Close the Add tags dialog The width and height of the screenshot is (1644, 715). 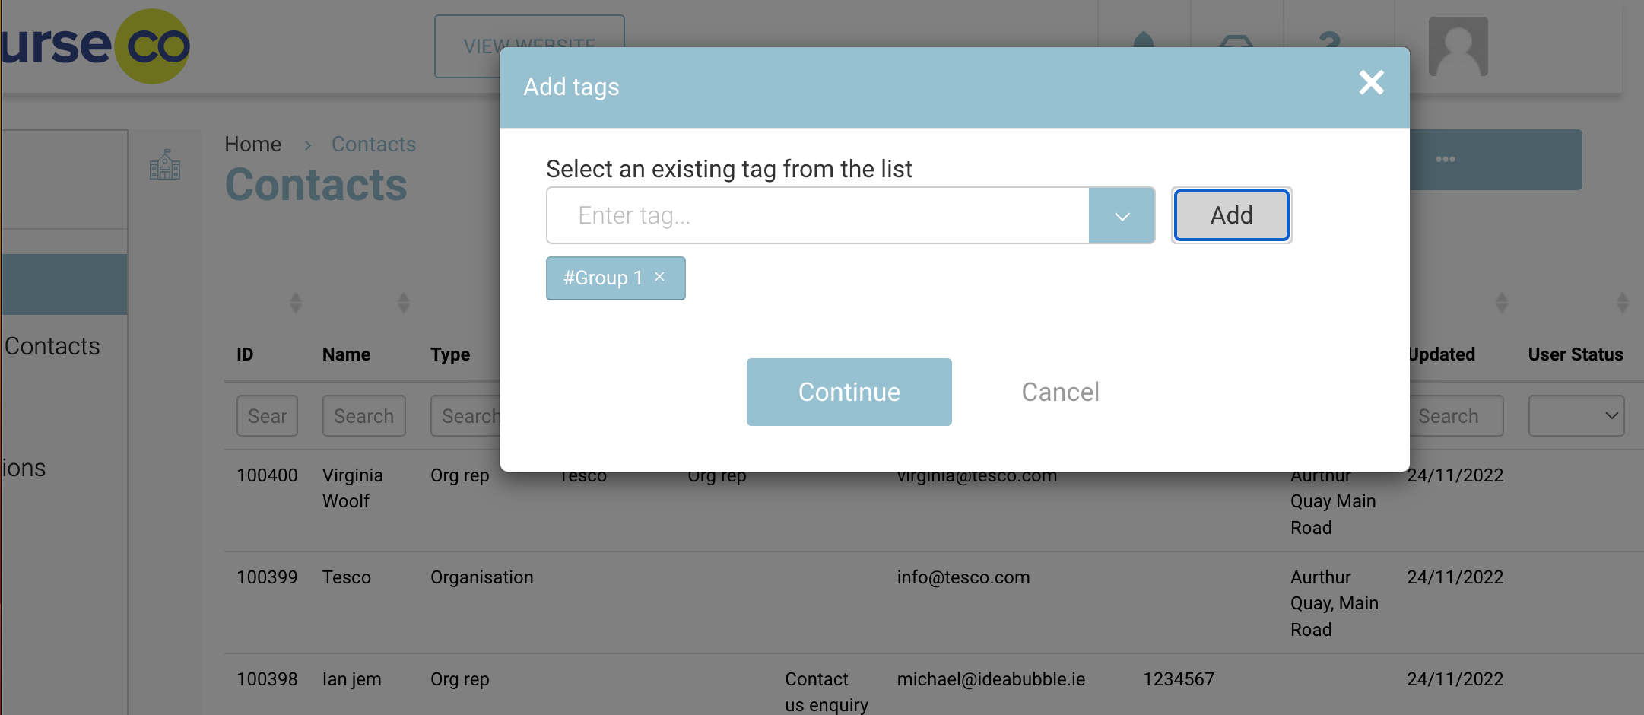coord(1371,83)
